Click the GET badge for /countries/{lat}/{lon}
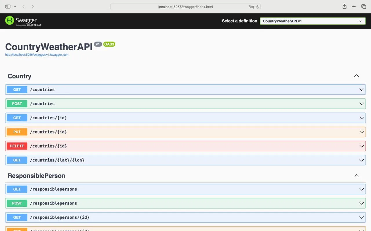 [x=17, y=160]
